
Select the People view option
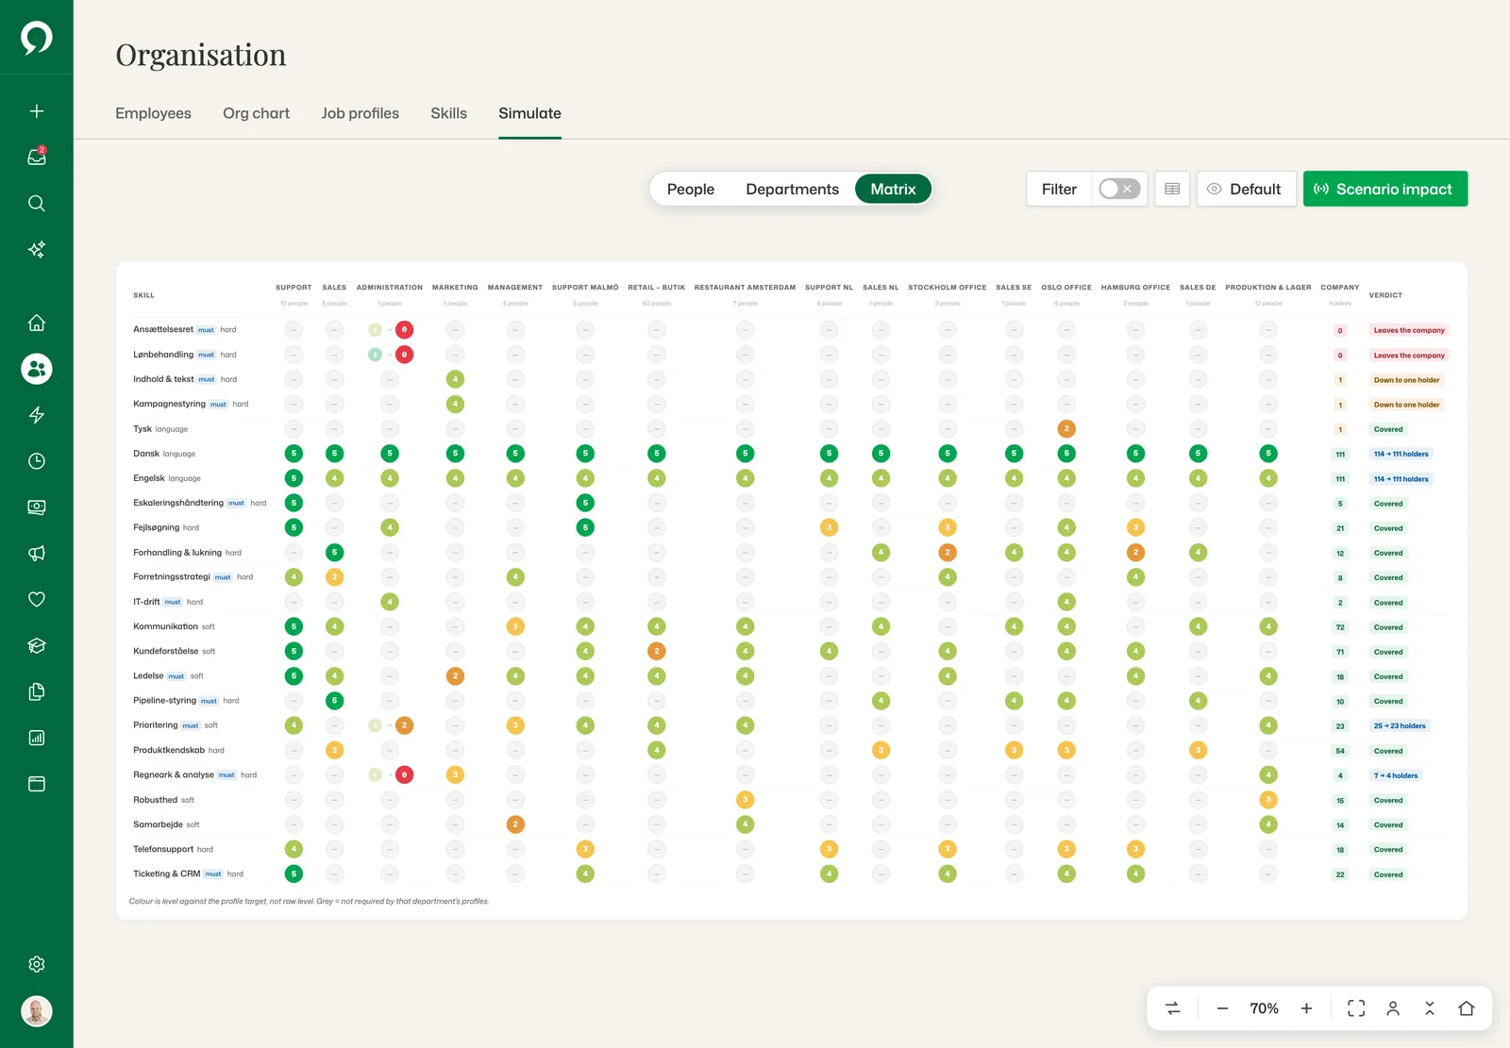691,189
